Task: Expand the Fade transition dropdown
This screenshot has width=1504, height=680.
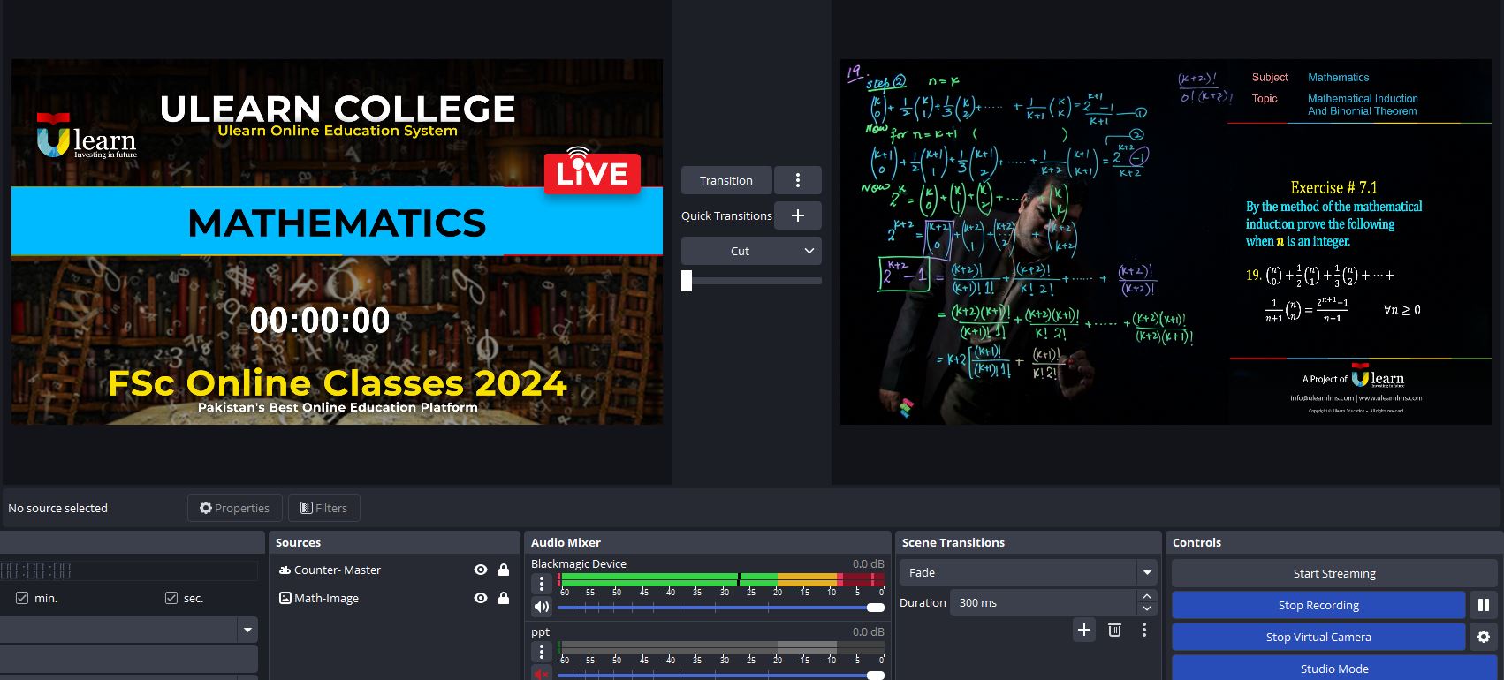Action: pyautogui.click(x=1147, y=572)
